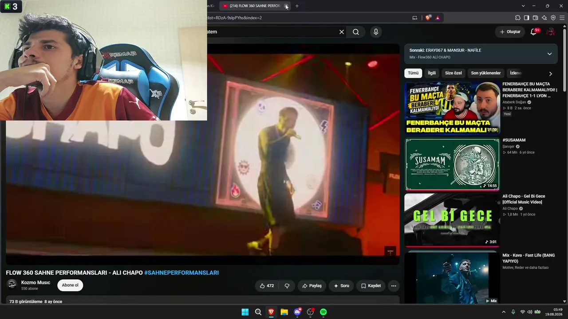Focus the YouTube search input field

tap(272, 32)
